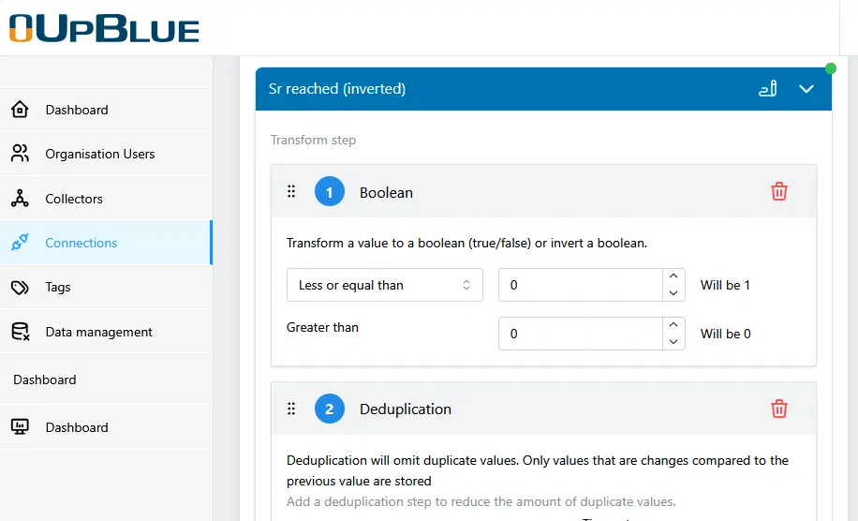Click the Deduplication step drag handle
The height and width of the screenshot is (521, 858).
(291, 409)
